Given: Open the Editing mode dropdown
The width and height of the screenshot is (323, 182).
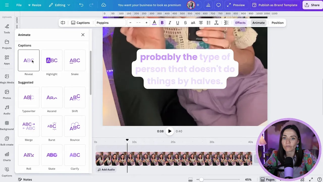Looking at the screenshot, I should pyautogui.click(x=60, y=5).
